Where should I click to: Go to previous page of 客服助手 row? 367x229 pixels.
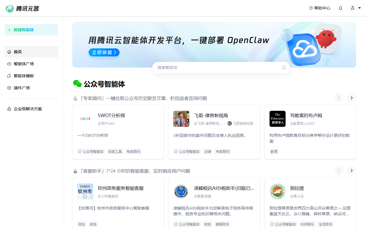[x=339, y=171]
